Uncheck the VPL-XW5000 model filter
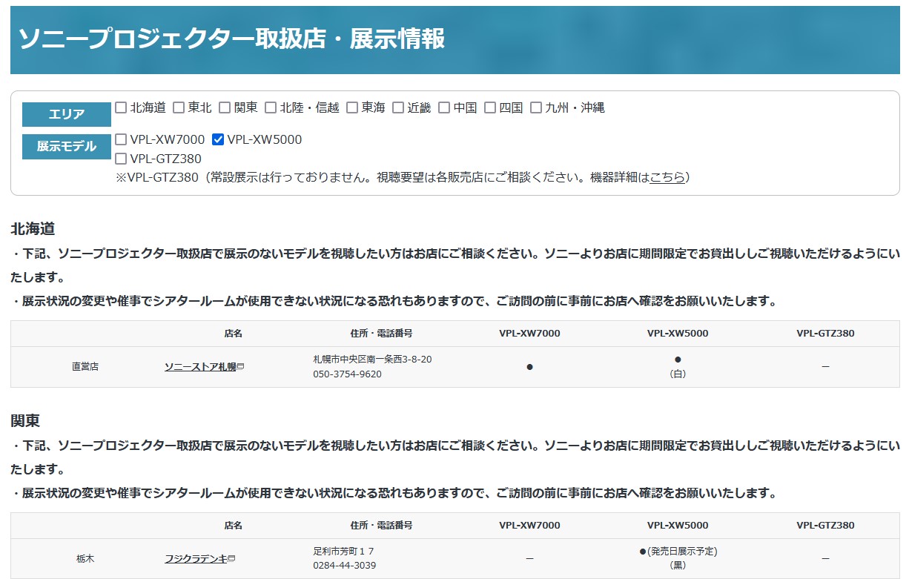This screenshot has width=909, height=579. 218,139
